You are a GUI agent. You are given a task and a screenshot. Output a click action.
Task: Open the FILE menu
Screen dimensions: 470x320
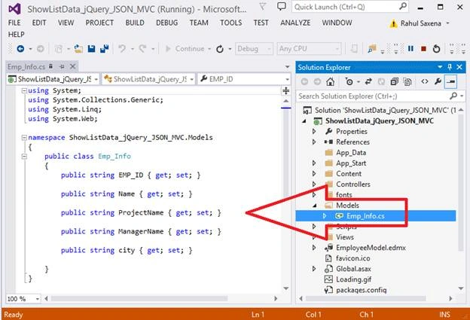[x=14, y=23]
